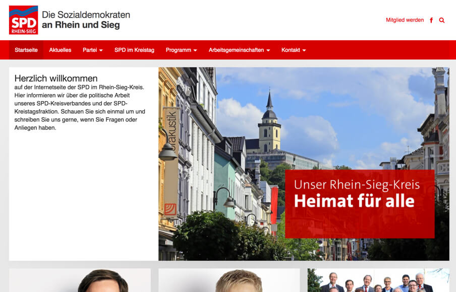Open the Aktuelles menu item
This screenshot has height=292, width=456.
coord(60,50)
